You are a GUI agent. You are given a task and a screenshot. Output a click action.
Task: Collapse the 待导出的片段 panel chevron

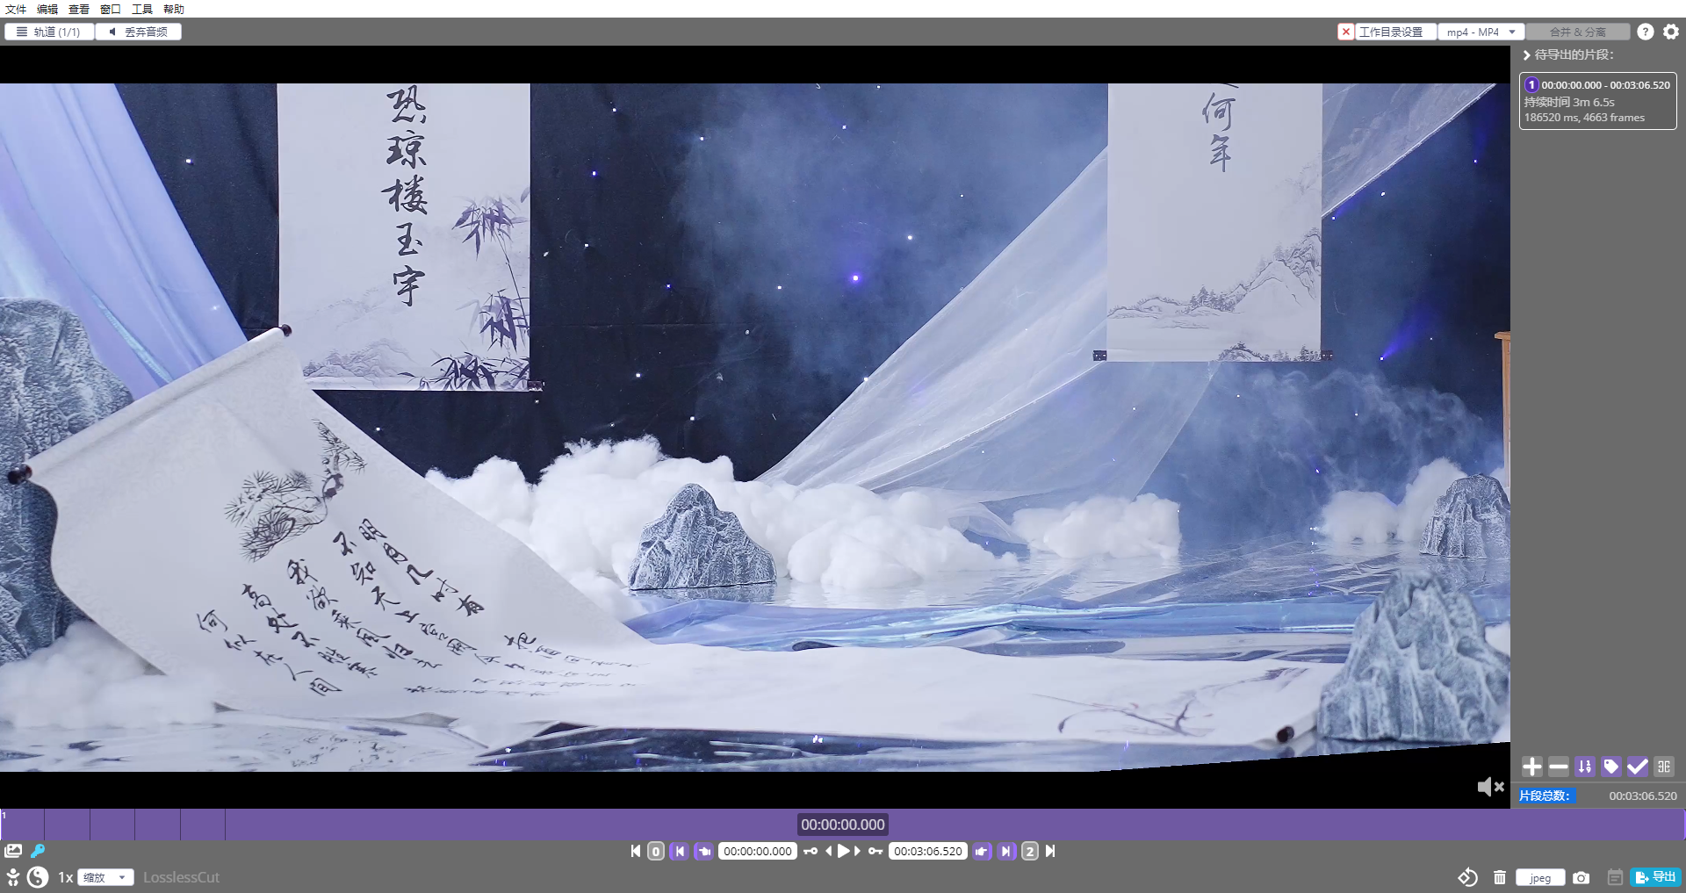pyautogui.click(x=1527, y=54)
